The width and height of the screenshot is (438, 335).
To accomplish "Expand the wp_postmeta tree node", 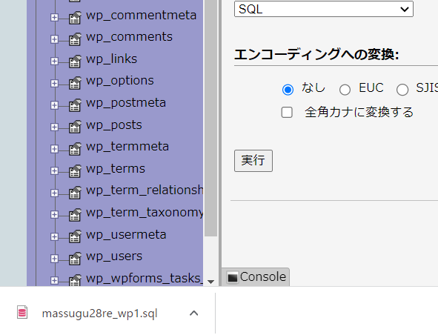I will pos(54,105).
